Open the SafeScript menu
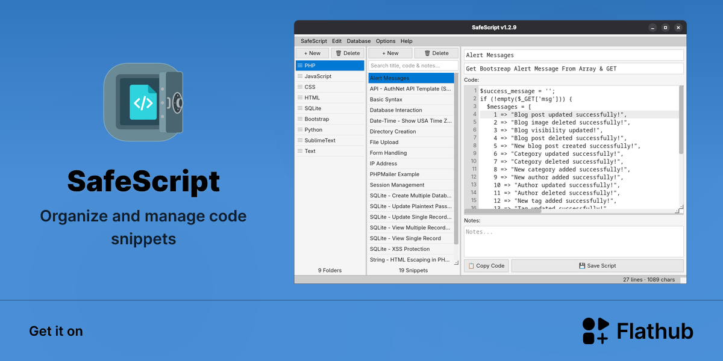 tap(314, 41)
